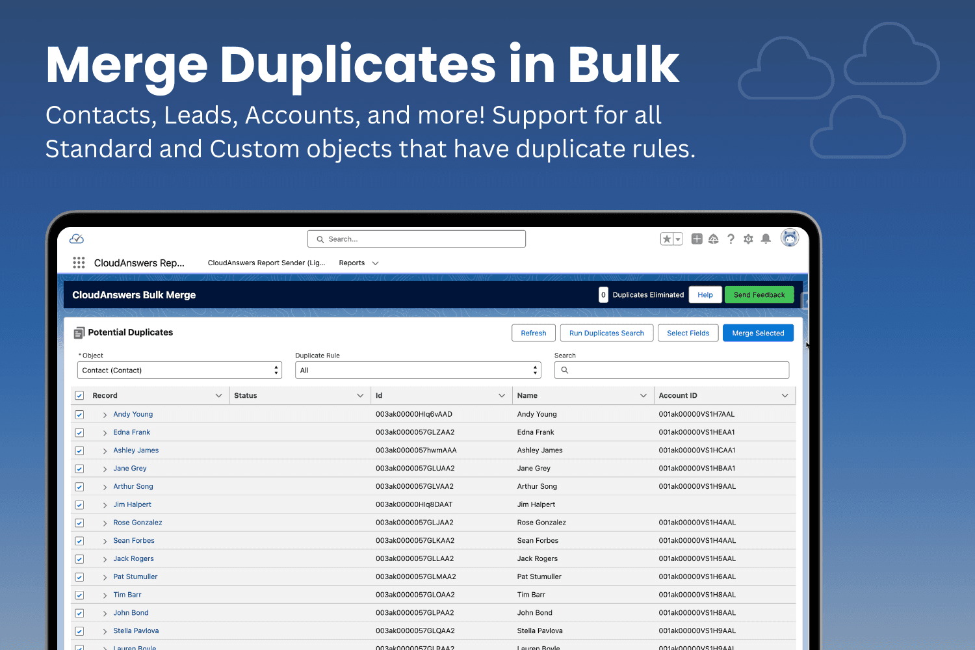The image size is (975, 650).
Task: Click the favorites star icon
Action: click(x=667, y=239)
